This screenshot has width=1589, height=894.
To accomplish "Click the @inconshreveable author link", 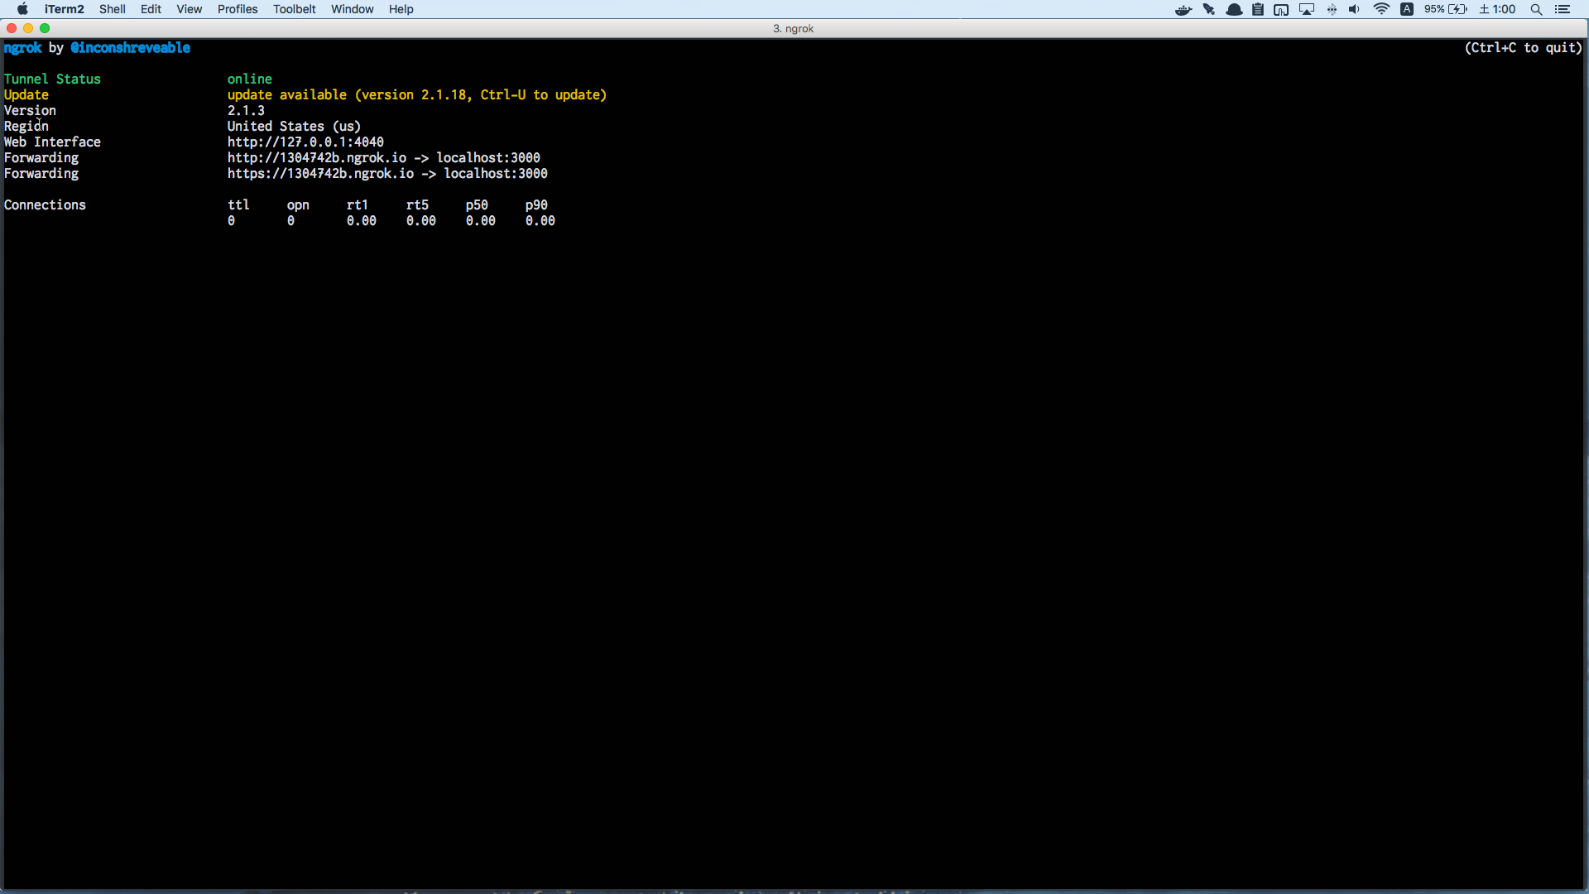I will click(x=131, y=47).
